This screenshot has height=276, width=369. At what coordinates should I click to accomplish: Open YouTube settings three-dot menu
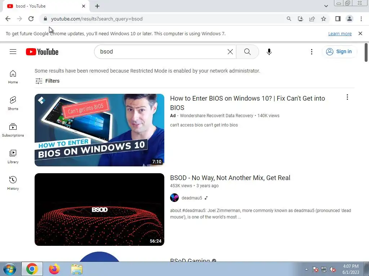[x=312, y=52]
